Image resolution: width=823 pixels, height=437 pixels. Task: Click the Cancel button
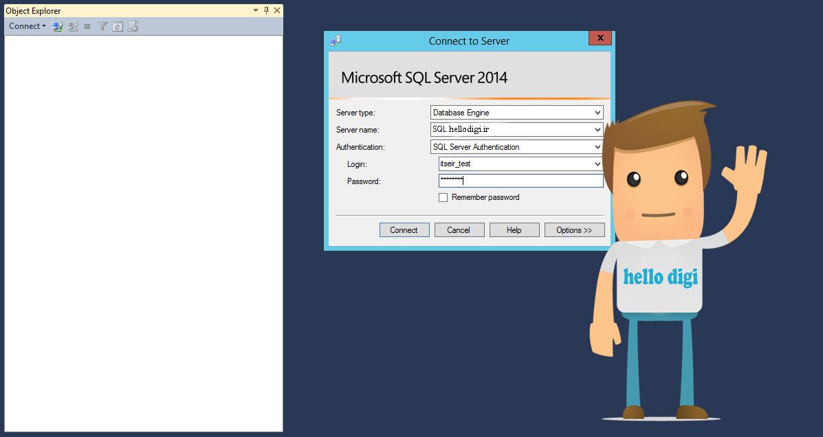(459, 229)
